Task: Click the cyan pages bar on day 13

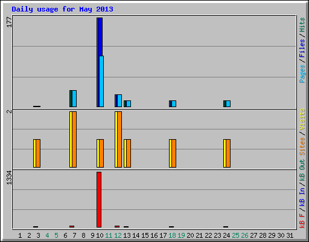Action: (x=129, y=103)
